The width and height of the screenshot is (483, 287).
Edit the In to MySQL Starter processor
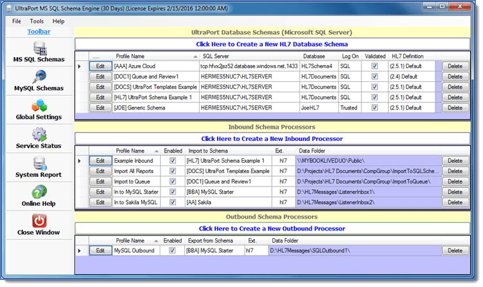point(100,192)
